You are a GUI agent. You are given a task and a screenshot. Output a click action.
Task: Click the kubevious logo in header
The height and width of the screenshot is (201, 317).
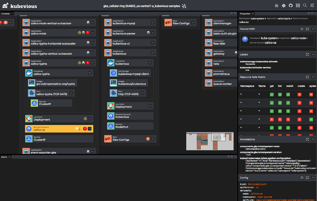point(20,6)
